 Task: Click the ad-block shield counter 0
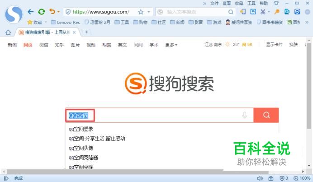tap(284, 178)
